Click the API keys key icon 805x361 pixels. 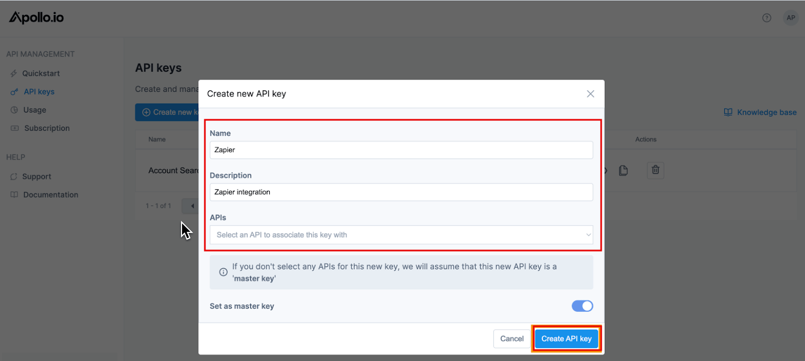[x=15, y=92]
